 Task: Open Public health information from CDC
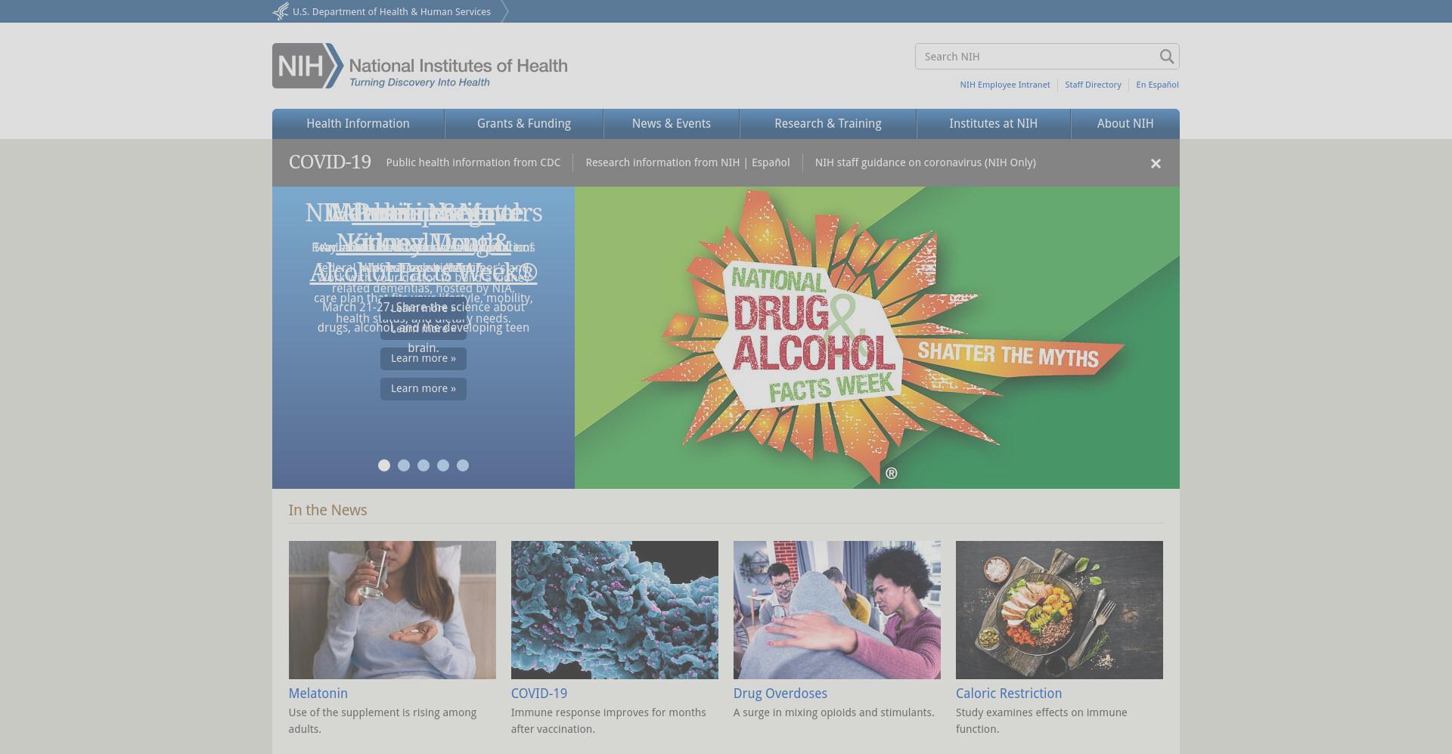tap(473, 162)
